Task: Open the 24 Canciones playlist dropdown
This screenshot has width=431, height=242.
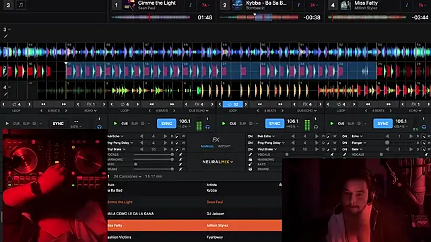Action: pyautogui.click(x=127, y=176)
